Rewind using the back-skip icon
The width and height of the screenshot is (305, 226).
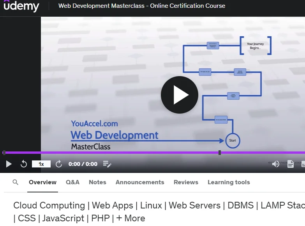tap(24, 164)
